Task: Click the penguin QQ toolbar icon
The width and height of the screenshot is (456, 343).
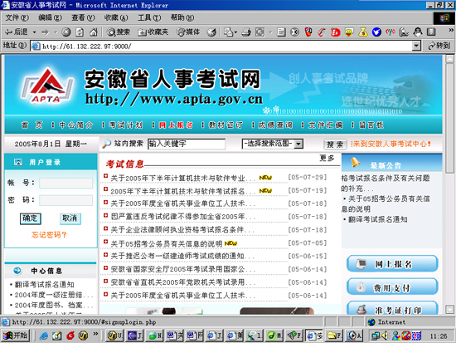Action: click(418, 32)
